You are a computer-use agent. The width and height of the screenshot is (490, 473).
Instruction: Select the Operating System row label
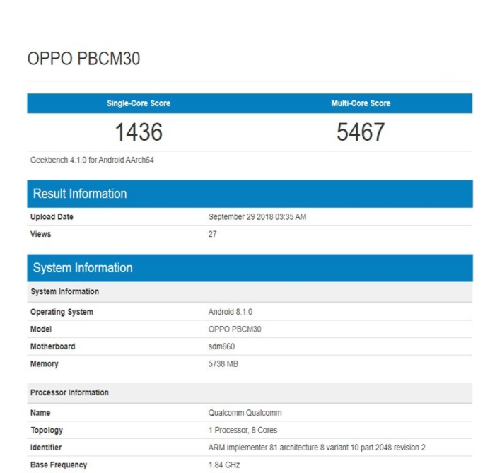[x=62, y=312]
